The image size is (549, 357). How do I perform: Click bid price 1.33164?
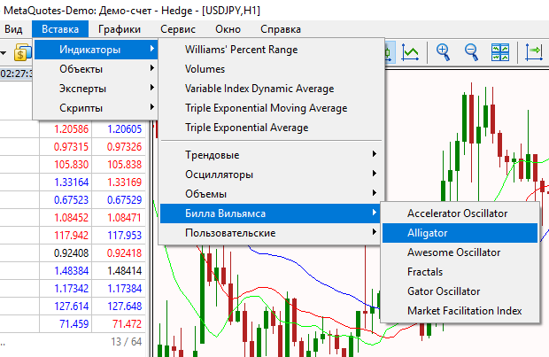coord(71,182)
